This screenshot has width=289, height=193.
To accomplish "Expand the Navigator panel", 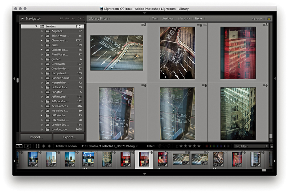I will 23,19.
